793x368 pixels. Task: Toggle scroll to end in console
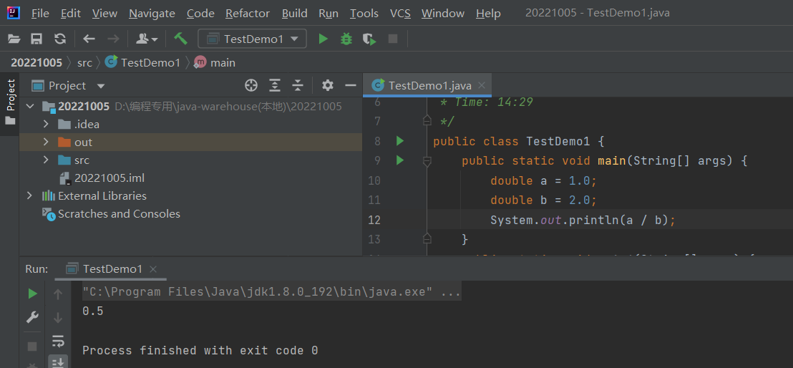tap(59, 362)
